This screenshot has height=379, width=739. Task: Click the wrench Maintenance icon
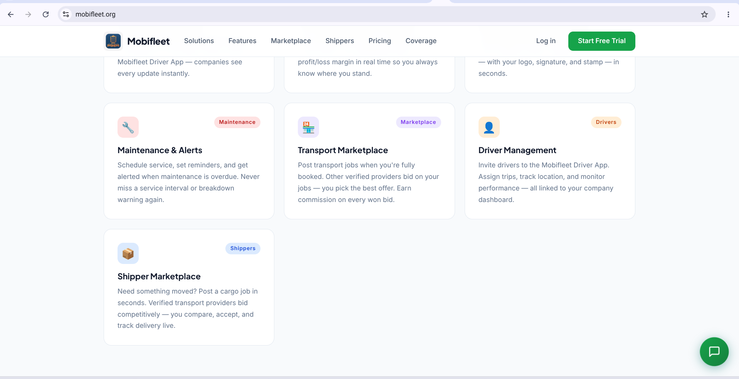(128, 127)
